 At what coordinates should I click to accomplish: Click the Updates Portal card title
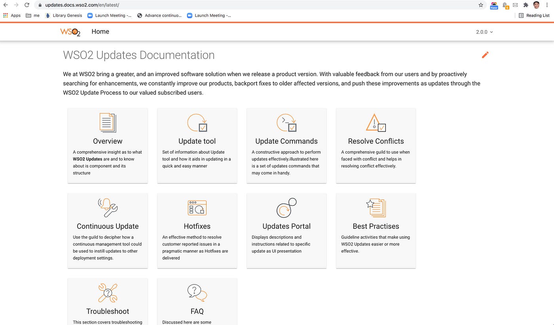tap(286, 226)
